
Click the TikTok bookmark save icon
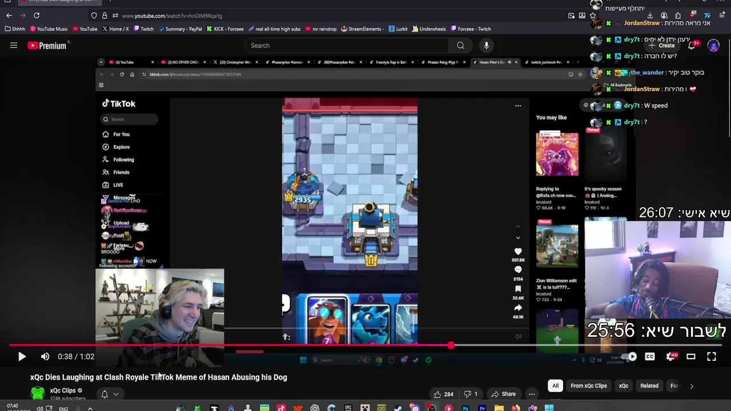(518, 289)
